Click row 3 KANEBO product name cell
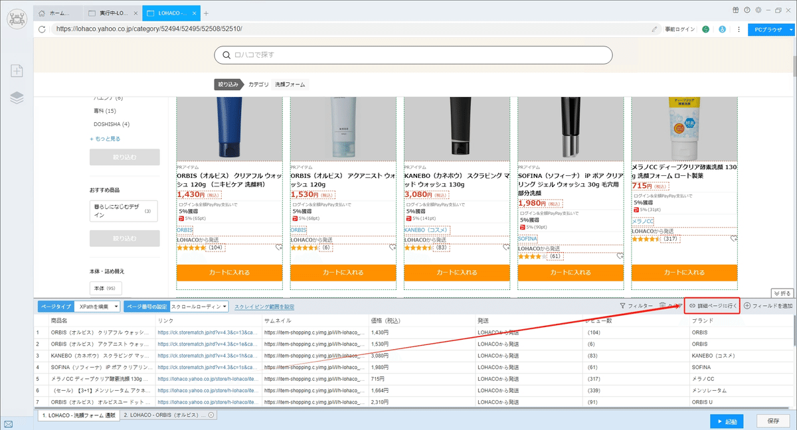This screenshot has width=797, height=430. tap(102, 356)
